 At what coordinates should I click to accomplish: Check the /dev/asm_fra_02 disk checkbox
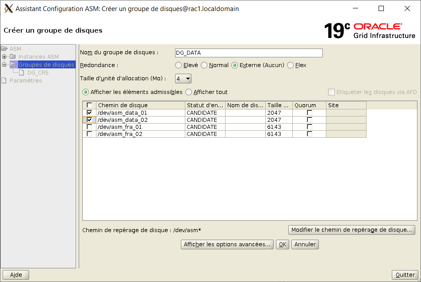[x=89, y=133]
